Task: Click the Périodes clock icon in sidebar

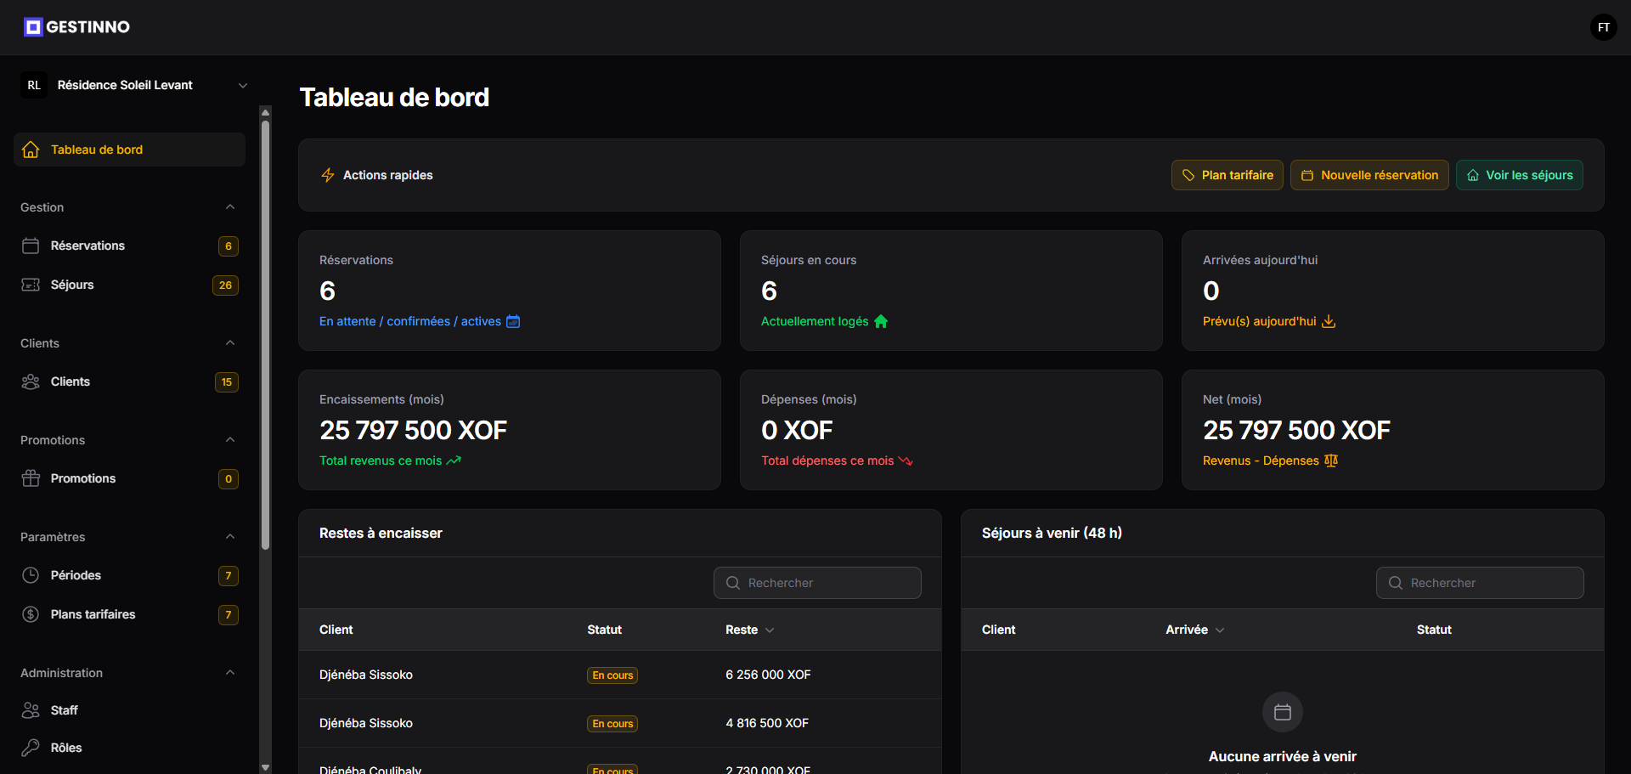Action: click(x=31, y=575)
